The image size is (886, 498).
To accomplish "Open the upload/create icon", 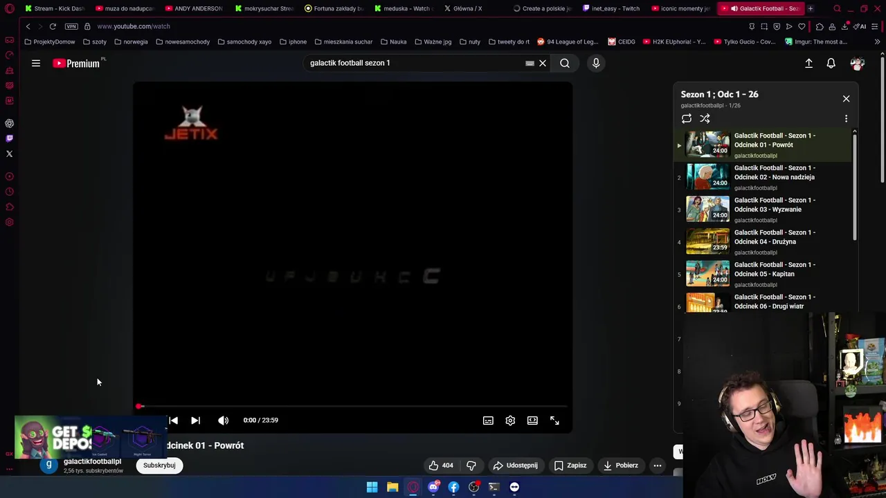I will (x=808, y=63).
